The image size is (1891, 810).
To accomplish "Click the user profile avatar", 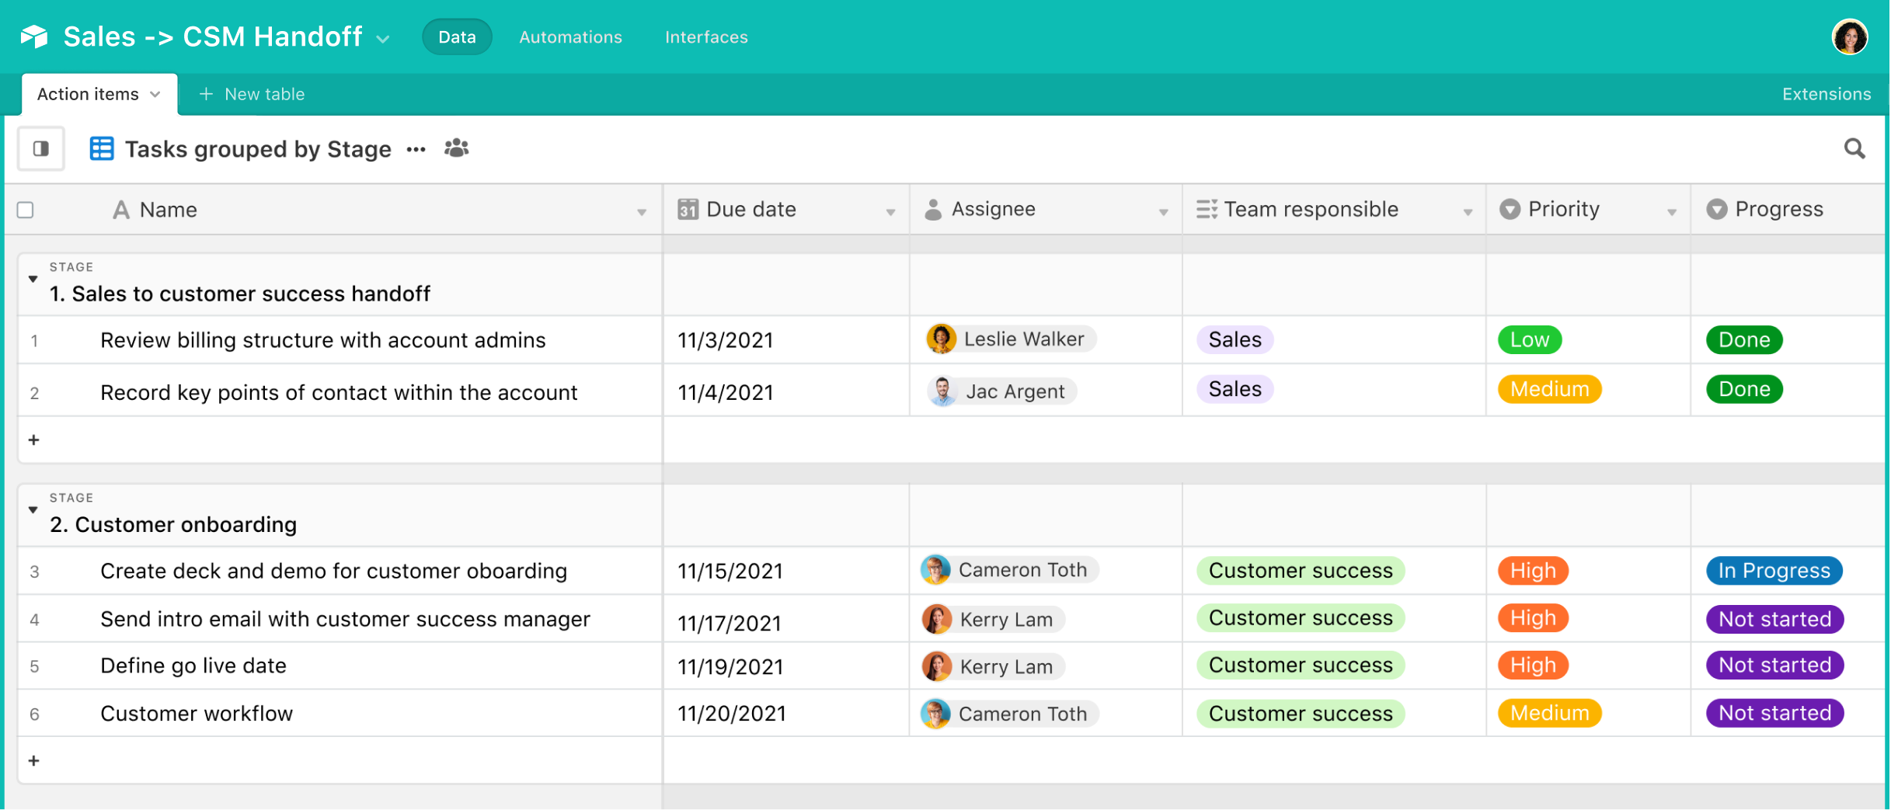I will click(1850, 37).
